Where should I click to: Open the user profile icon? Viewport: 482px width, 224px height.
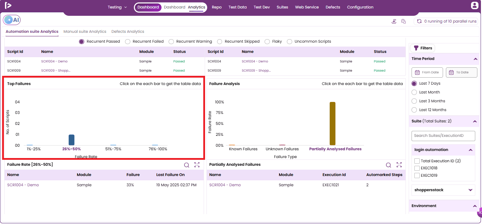(474, 5)
